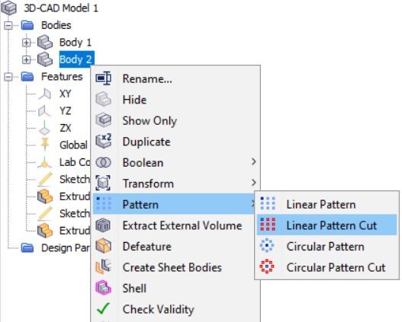The height and width of the screenshot is (322, 402).
Task: Click the Duplicate x2 icon
Action: click(103, 141)
